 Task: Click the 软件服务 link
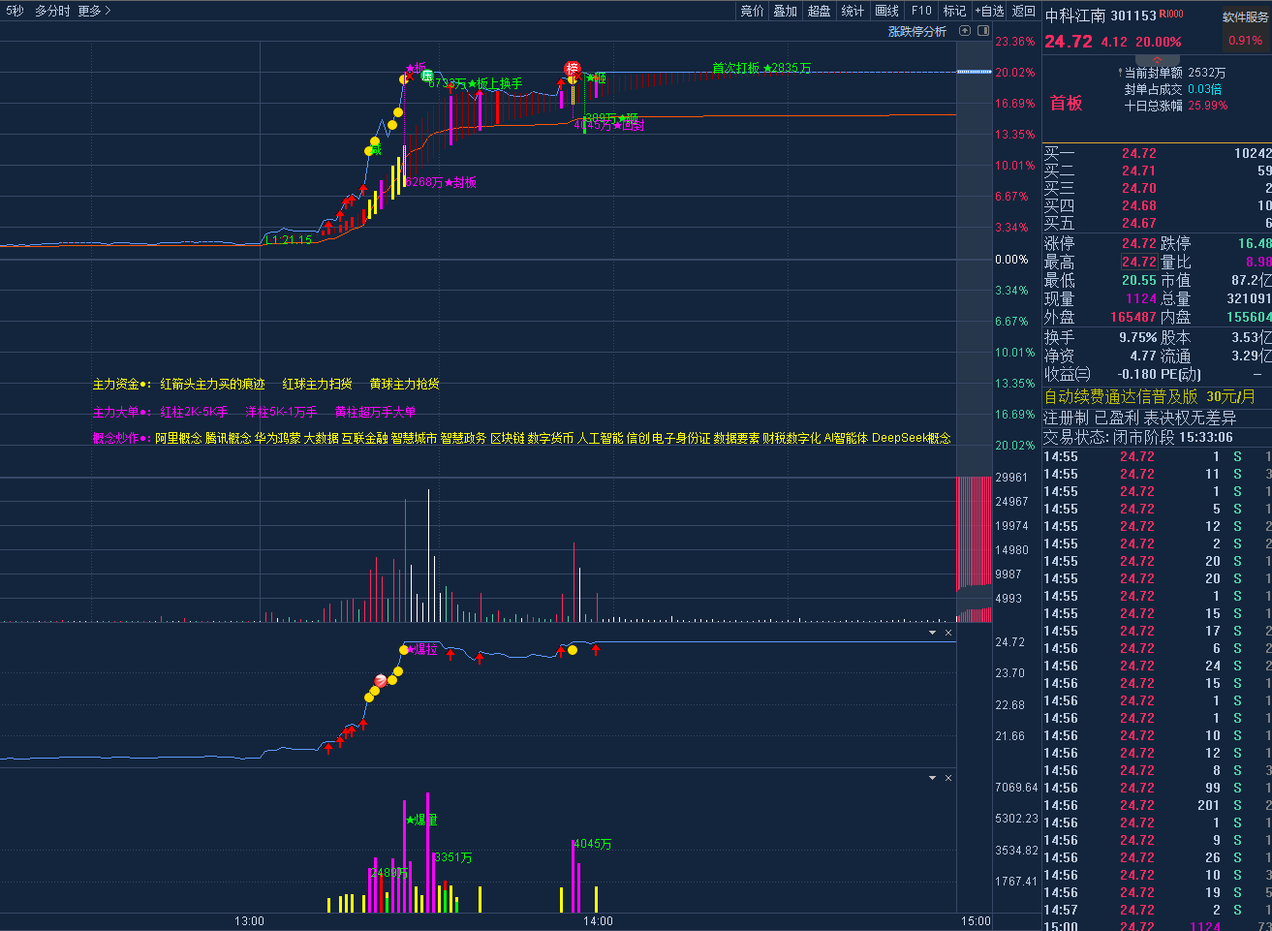pos(1245,16)
